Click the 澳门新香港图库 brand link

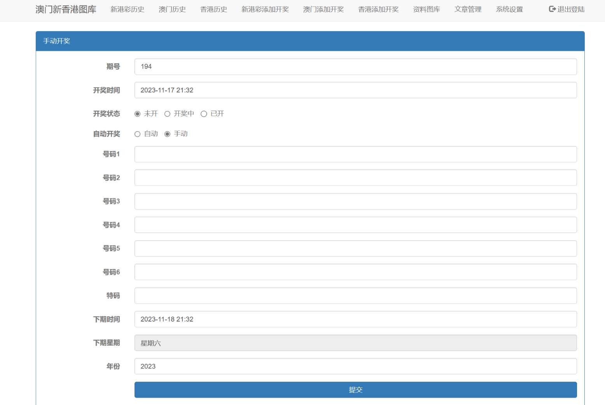click(x=66, y=9)
